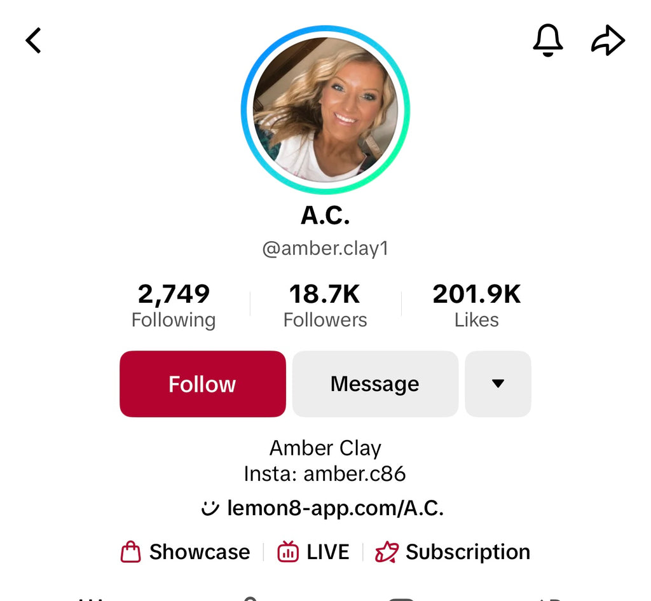The image size is (651, 601).
Task: Open the notification bell icon
Action: click(x=547, y=40)
